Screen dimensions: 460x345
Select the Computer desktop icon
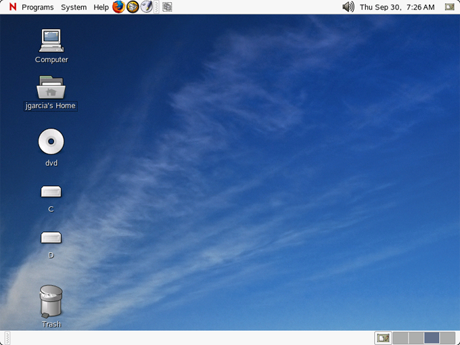pos(51,41)
